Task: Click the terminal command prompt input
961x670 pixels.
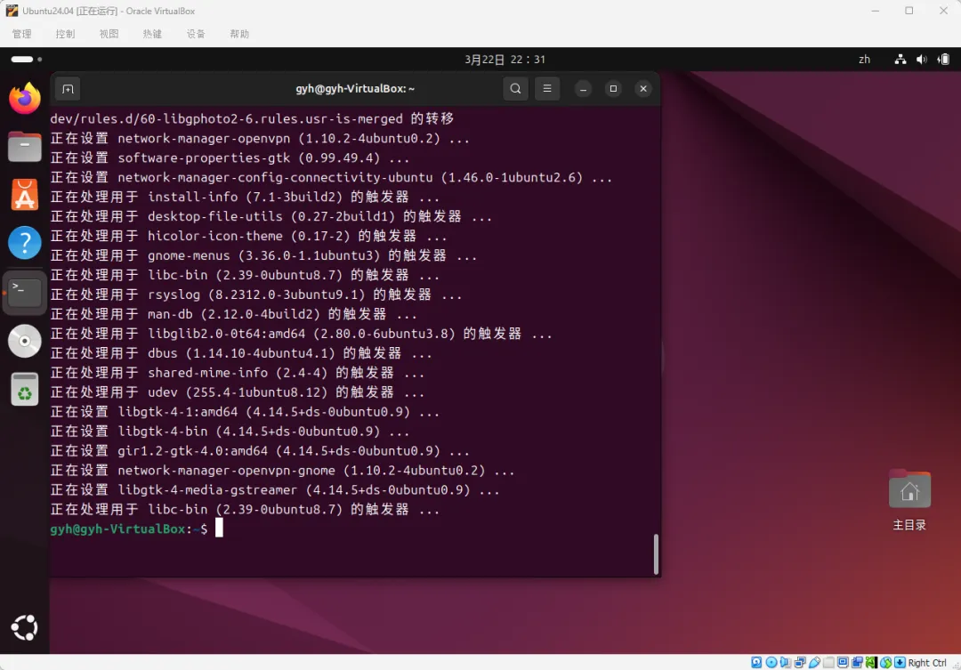Action: coord(219,529)
